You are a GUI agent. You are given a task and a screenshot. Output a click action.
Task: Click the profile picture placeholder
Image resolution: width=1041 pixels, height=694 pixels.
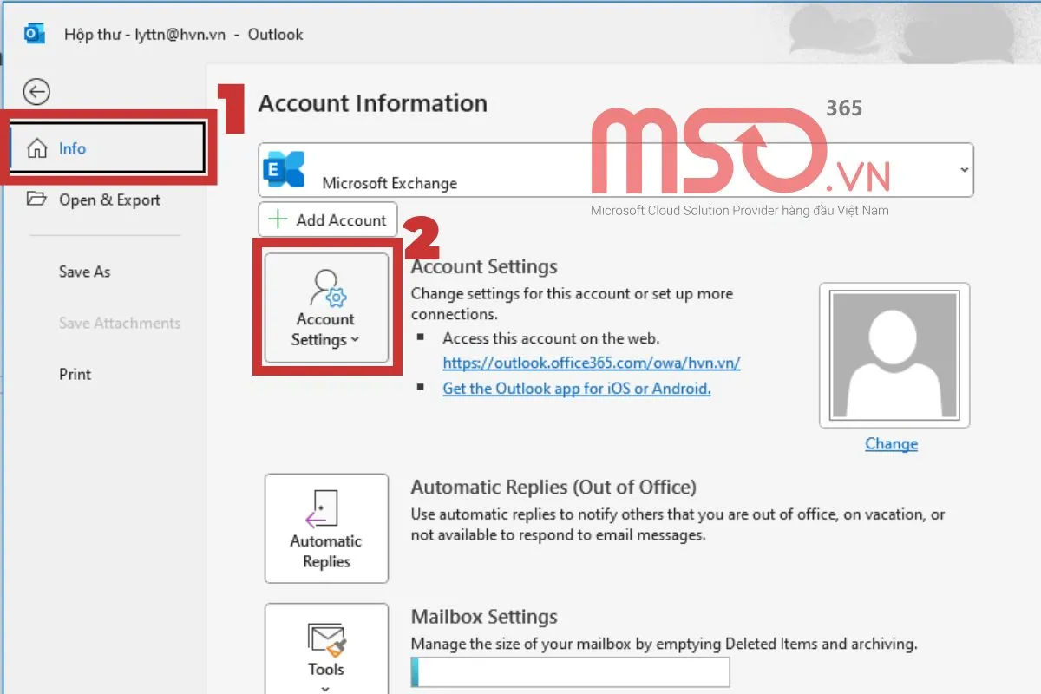pyautogui.click(x=894, y=354)
